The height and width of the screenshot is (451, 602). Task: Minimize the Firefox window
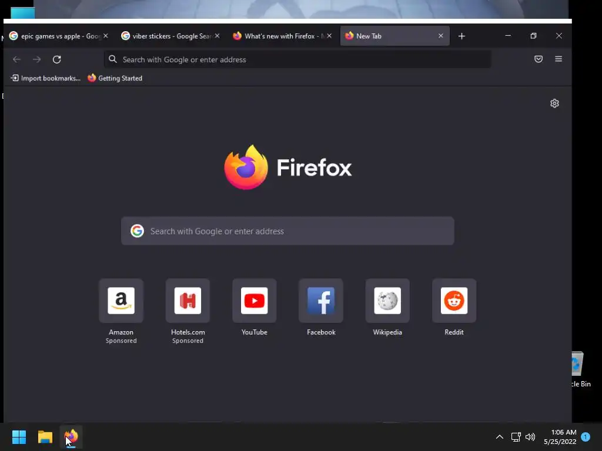pos(508,36)
